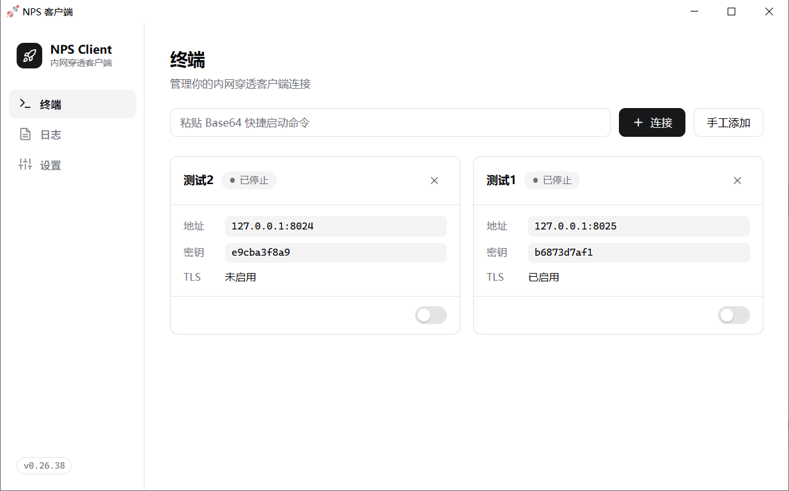Minimize the NPS 客户端 window

pos(694,12)
